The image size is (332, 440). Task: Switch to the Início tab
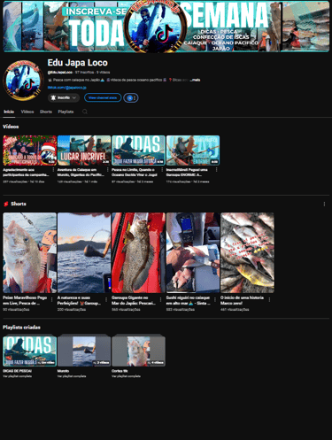(x=9, y=112)
